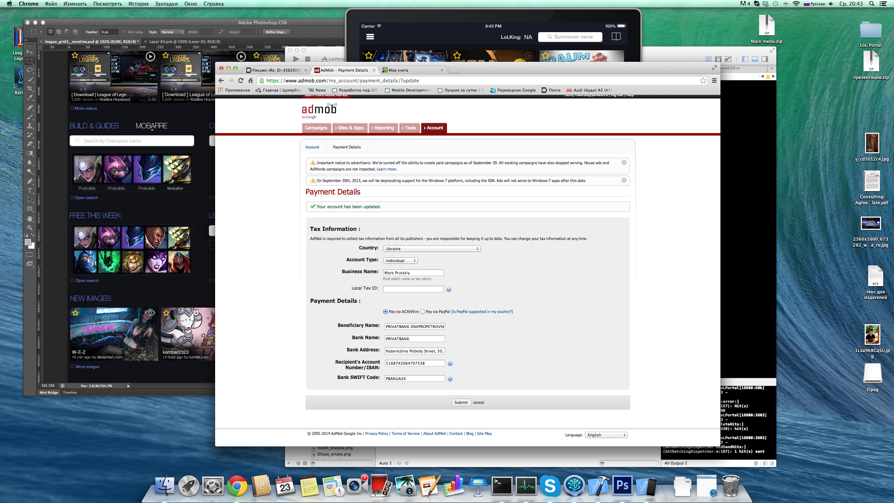894x503 pixels.
Task: Click Learn more link in advertiser notice
Action: point(386,169)
